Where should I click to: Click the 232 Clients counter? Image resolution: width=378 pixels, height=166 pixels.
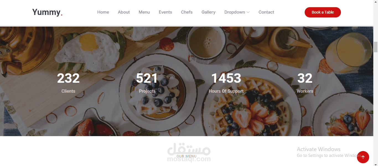coord(68,82)
